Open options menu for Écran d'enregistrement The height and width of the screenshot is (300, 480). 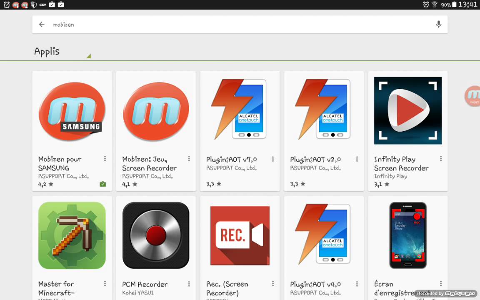coord(441,283)
